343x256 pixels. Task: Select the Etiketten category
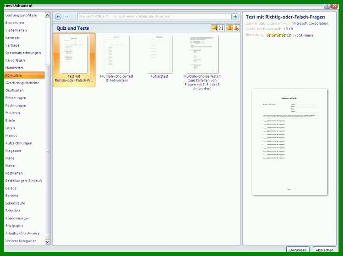pos(12,113)
